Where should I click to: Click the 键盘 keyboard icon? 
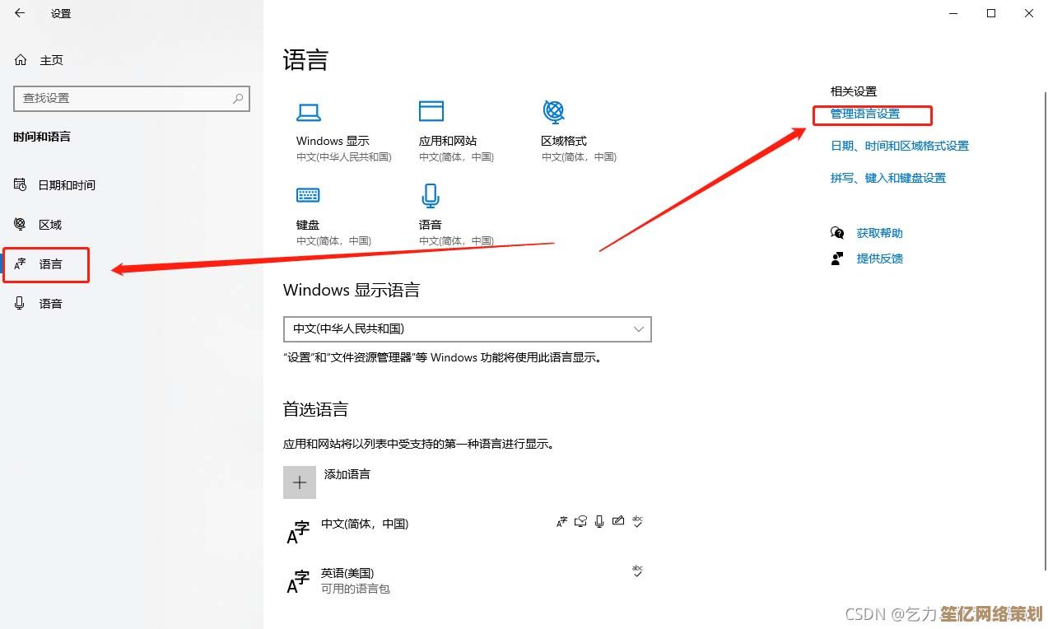pyautogui.click(x=308, y=194)
